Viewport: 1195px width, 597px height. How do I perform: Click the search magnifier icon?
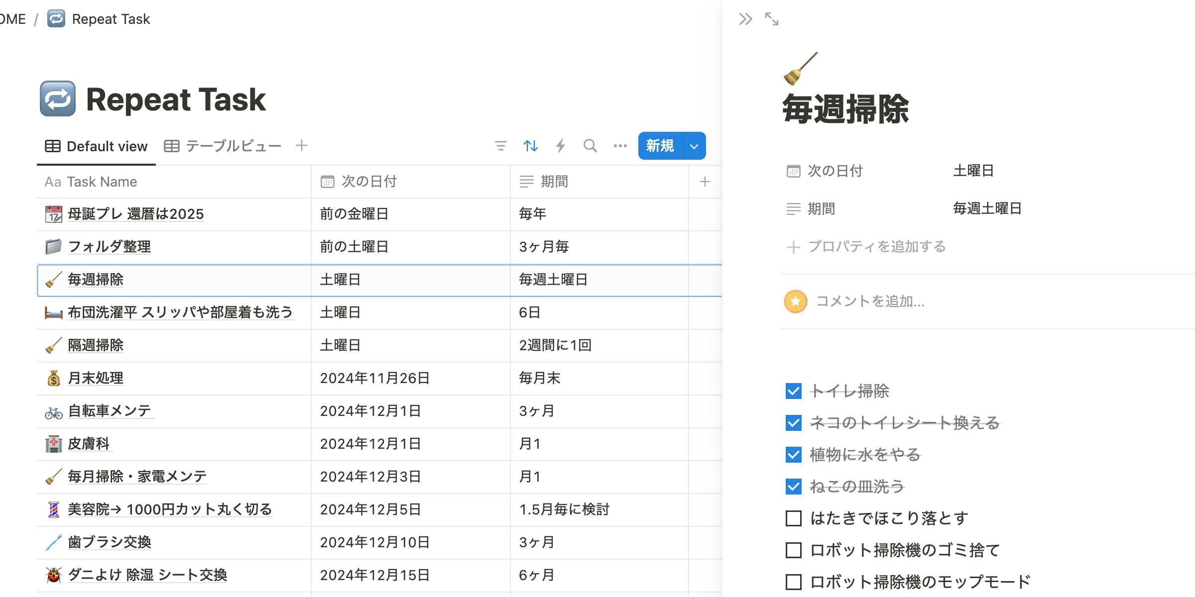590,146
